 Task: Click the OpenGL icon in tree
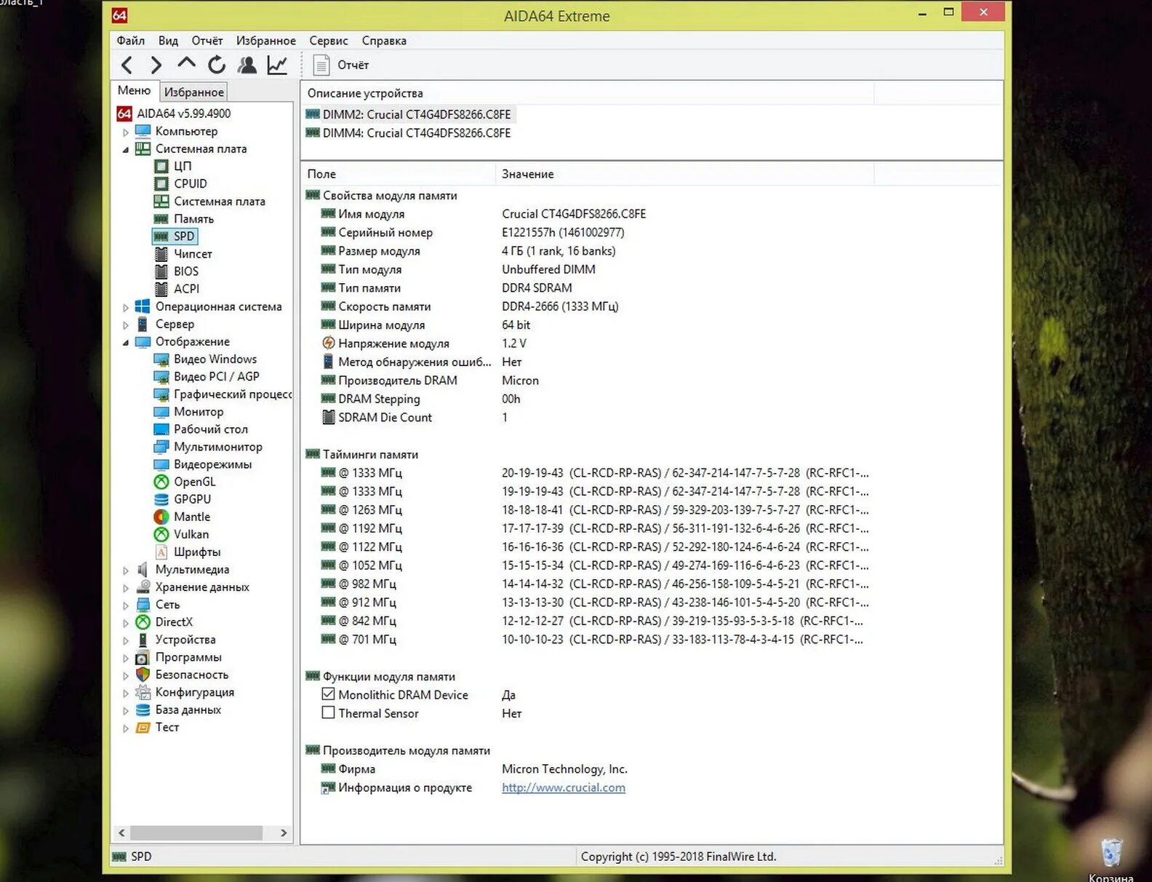pyautogui.click(x=161, y=482)
